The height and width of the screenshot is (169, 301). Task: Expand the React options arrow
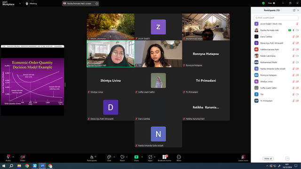pos(127,157)
